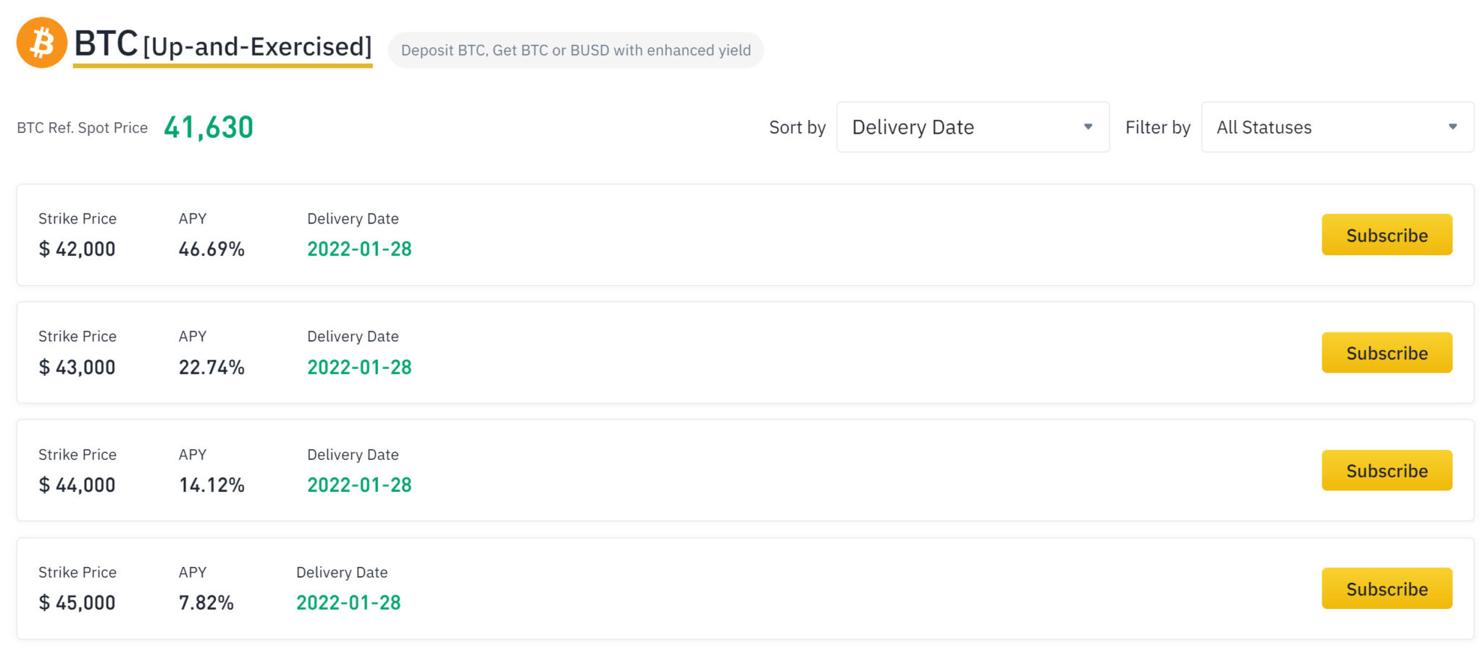The height and width of the screenshot is (648, 1483).
Task: Click the Deposit BTC enhanced yield description pill
Action: [x=576, y=50]
